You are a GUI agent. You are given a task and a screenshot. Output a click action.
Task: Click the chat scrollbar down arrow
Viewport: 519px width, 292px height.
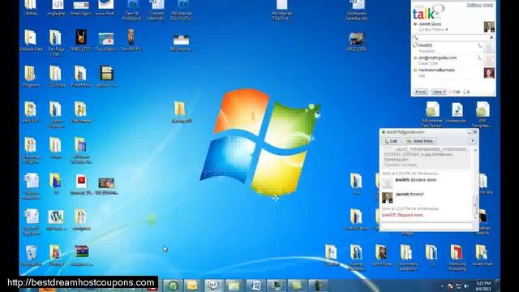click(475, 218)
